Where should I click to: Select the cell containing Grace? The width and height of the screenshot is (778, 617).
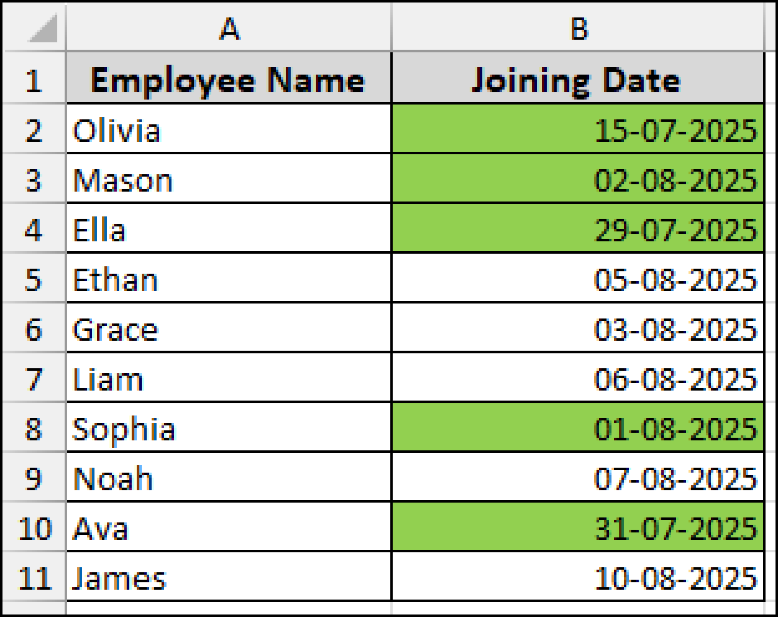(228, 329)
